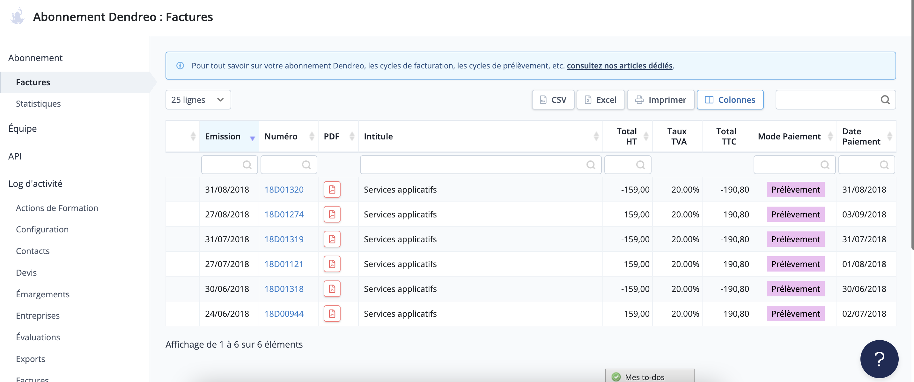Open Configuration in the sidebar

[42, 230]
